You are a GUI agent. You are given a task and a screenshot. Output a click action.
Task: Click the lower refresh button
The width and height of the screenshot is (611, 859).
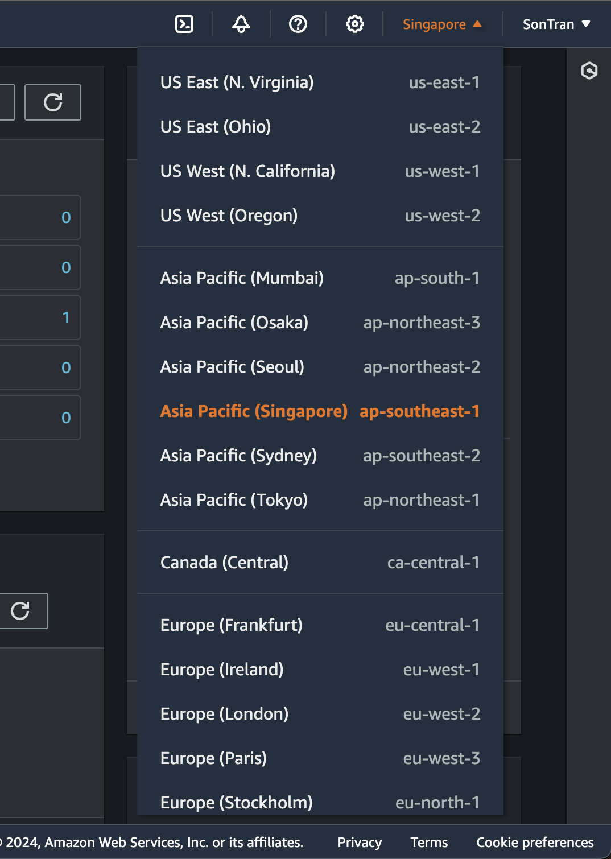(21, 611)
